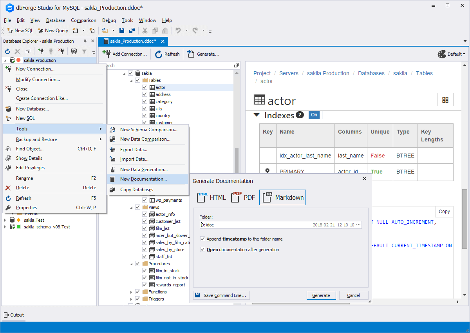Select PDF documentation format

coord(243,197)
